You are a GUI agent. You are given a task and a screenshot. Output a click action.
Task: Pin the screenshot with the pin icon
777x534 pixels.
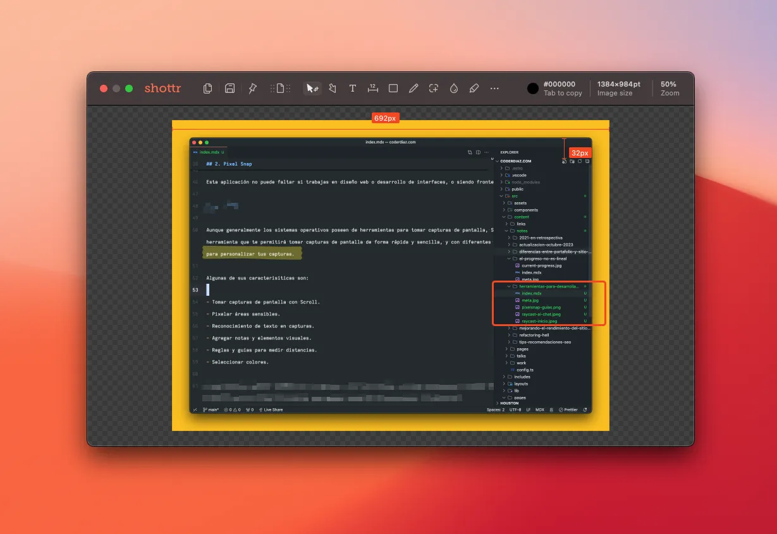(253, 88)
